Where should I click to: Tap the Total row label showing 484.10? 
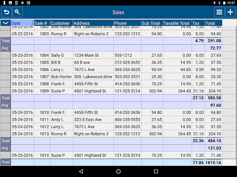[6, 141]
